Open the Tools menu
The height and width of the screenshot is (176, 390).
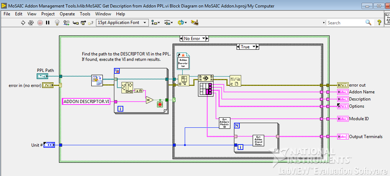pyautogui.click(x=85, y=14)
